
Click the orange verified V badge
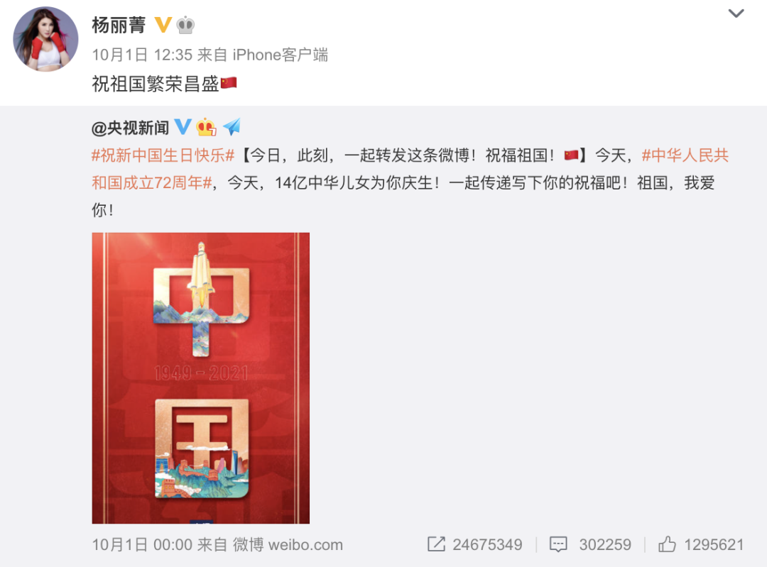(163, 24)
